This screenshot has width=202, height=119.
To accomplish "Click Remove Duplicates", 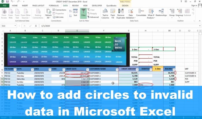I will pos(121,14).
